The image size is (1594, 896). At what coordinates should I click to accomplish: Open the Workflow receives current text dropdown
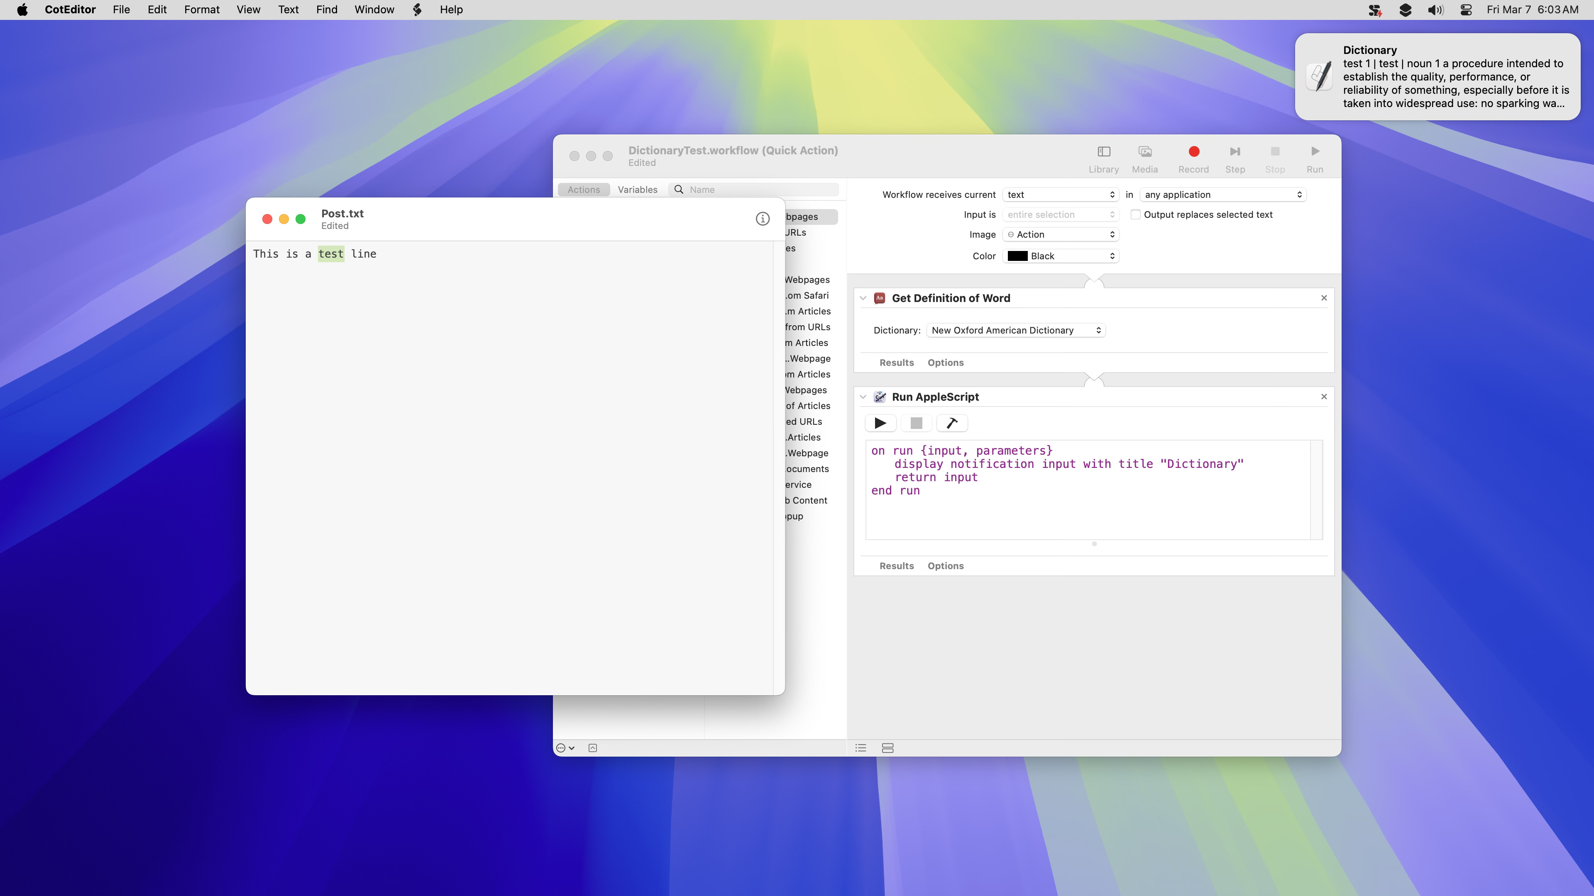point(1060,195)
